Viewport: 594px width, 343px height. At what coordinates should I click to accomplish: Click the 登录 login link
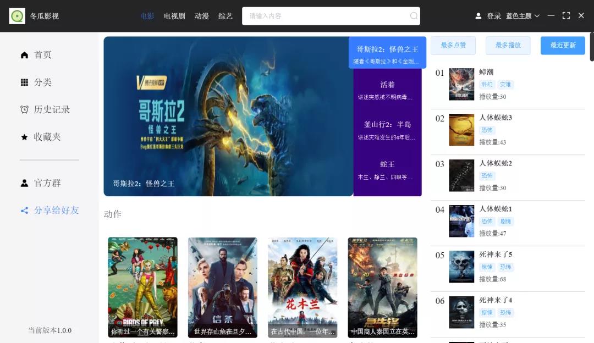tap(494, 16)
